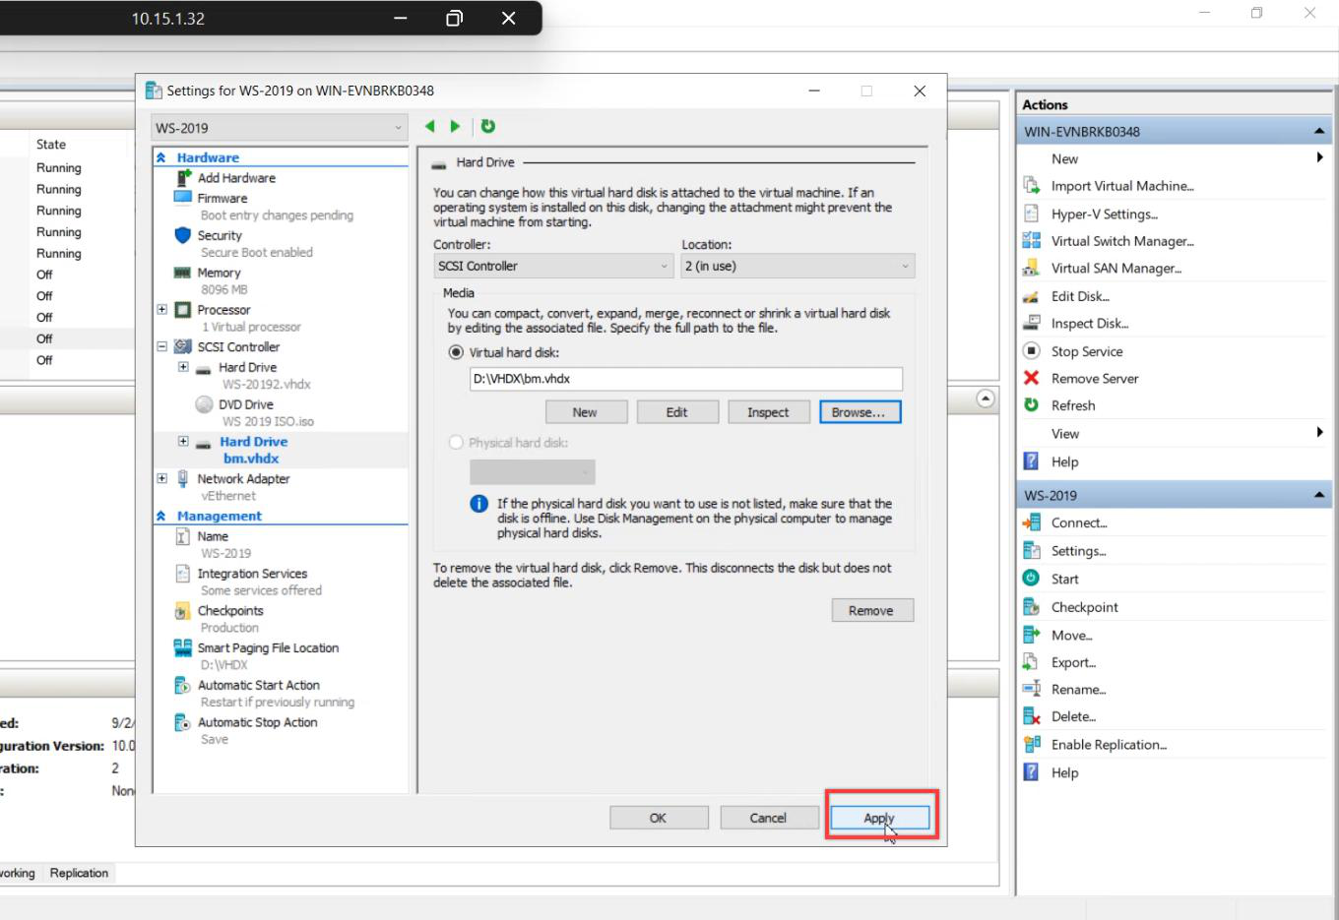
Task: Click the State column header
Action: coord(51,144)
